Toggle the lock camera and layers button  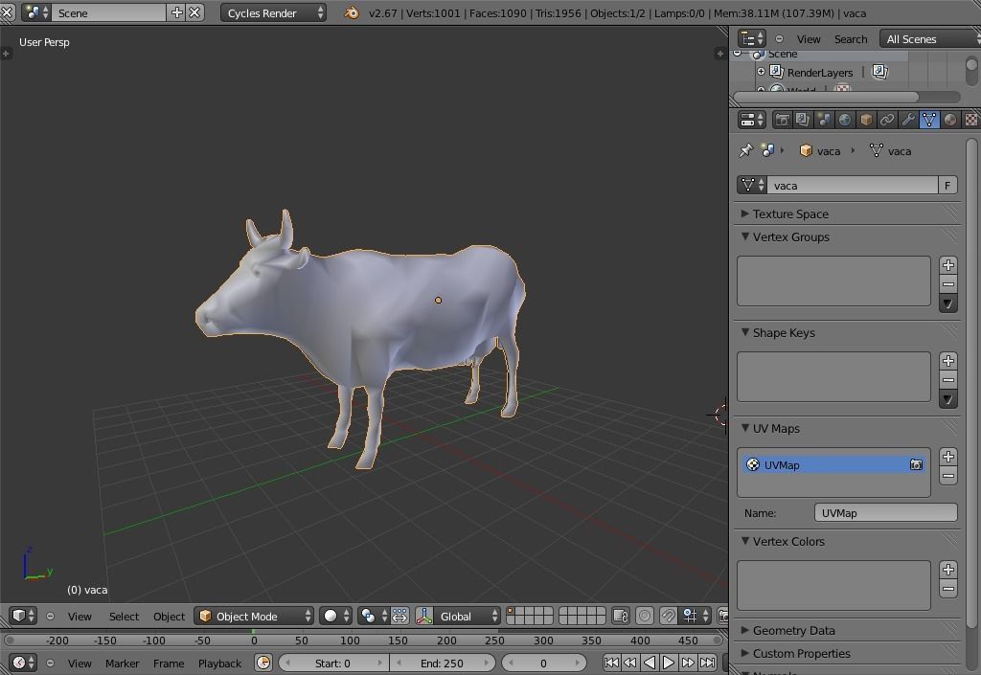620,617
